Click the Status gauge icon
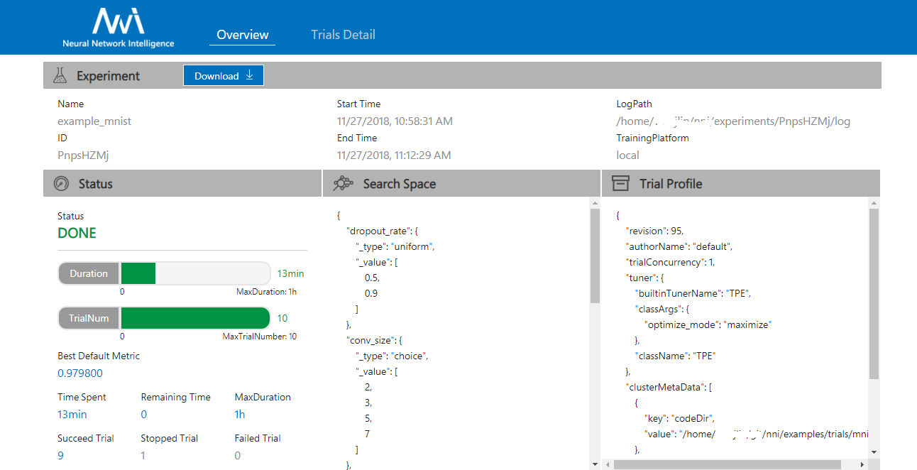917x470 pixels. [61, 184]
